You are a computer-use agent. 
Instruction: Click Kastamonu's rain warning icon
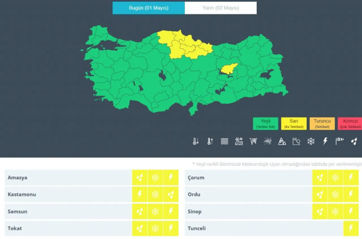tap(171, 194)
